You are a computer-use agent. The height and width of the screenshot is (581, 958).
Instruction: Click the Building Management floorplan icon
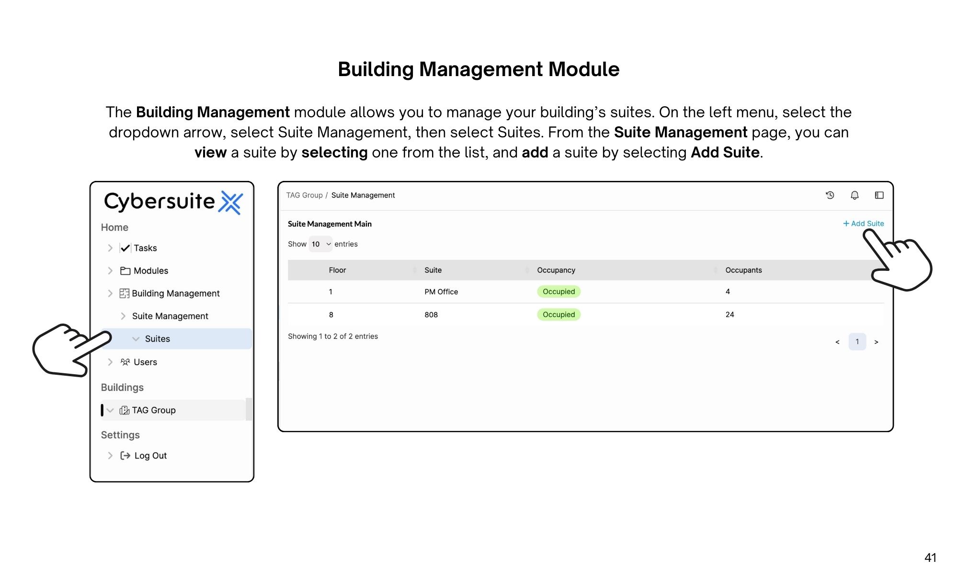pyautogui.click(x=125, y=293)
